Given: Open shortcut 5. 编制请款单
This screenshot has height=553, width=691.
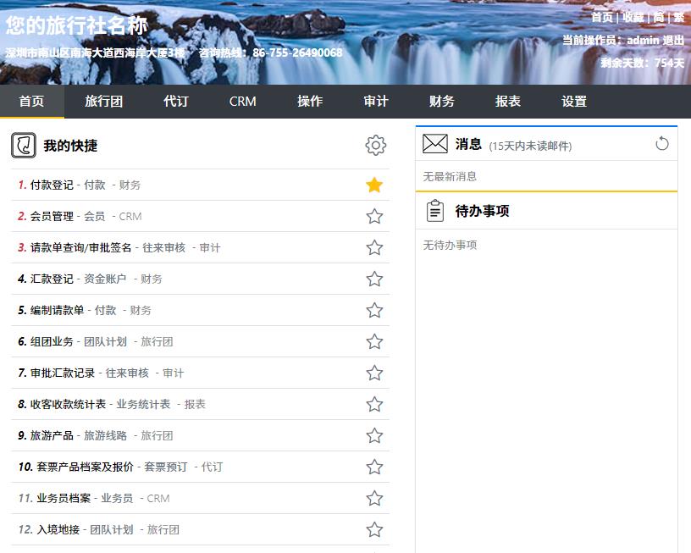Looking at the screenshot, I should [x=57, y=310].
